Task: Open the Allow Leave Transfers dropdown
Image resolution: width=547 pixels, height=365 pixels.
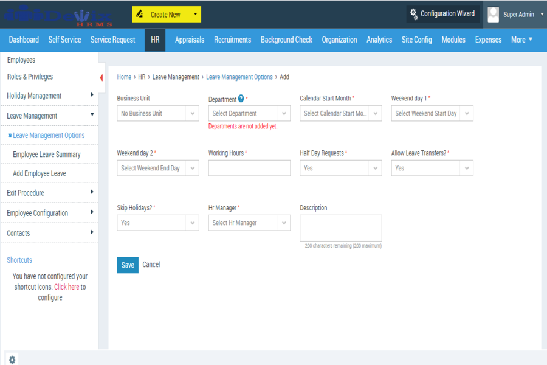Action: point(432,168)
